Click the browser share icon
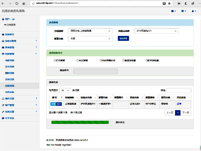 (193, 3)
